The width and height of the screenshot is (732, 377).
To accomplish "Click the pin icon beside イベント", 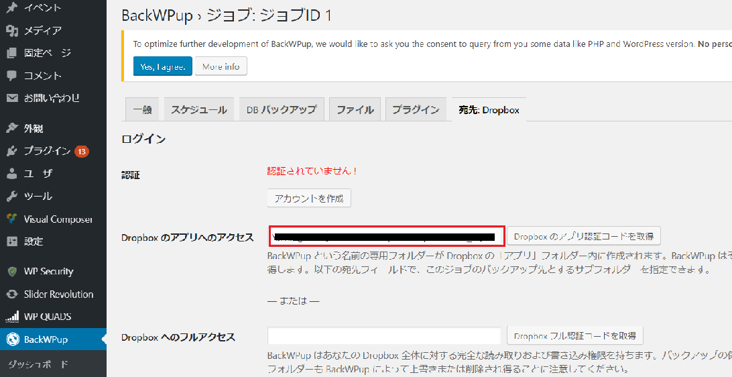I will (11, 8).
